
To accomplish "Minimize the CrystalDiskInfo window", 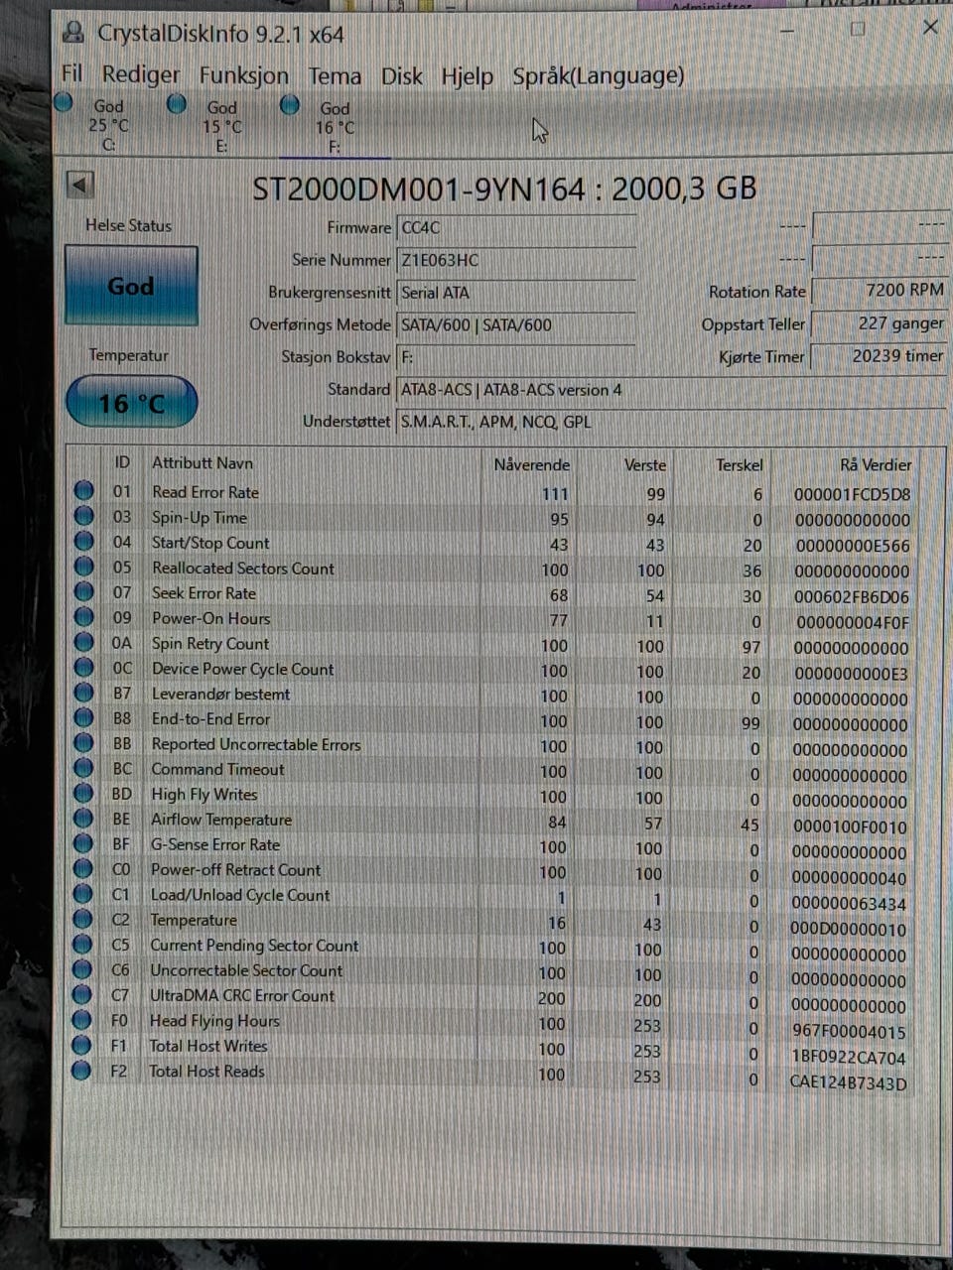I will (789, 30).
